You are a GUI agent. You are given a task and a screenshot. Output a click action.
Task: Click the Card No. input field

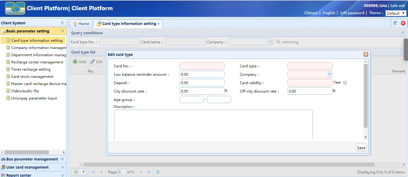202,66
